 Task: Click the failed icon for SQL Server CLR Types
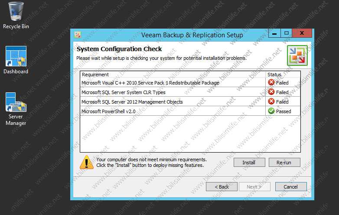pos(271,92)
